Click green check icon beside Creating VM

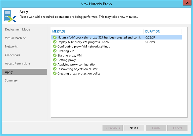[x=55, y=51]
